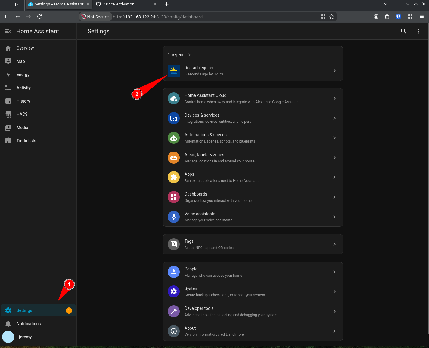
Task: Click the Automations & scenes robot icon
Action: [174, 138]
